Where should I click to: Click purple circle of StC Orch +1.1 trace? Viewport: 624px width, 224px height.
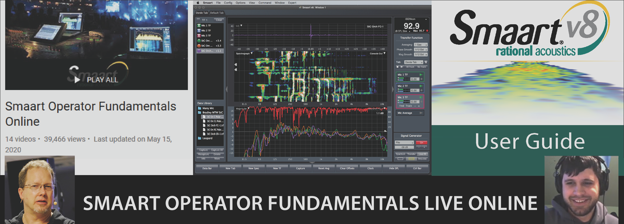pos(199,51)
